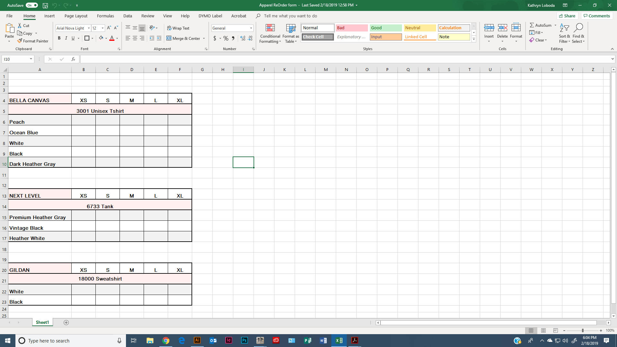Click the Percent Style icon
The width and height of the screenshot is (617, 347).
(x=226, y=38)
